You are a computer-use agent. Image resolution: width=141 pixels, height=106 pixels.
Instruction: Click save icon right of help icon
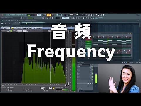99,15
